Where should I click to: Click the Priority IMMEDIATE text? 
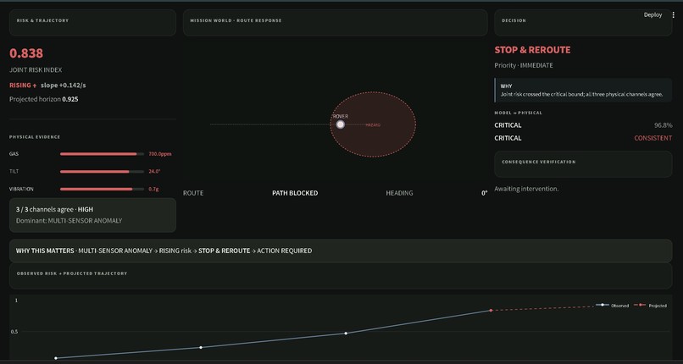pyautogui.click(x=524, y=65)
